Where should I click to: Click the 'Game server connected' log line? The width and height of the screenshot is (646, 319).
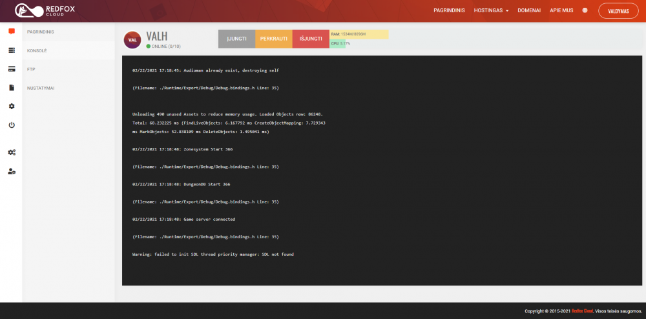(x=183, y=220)
